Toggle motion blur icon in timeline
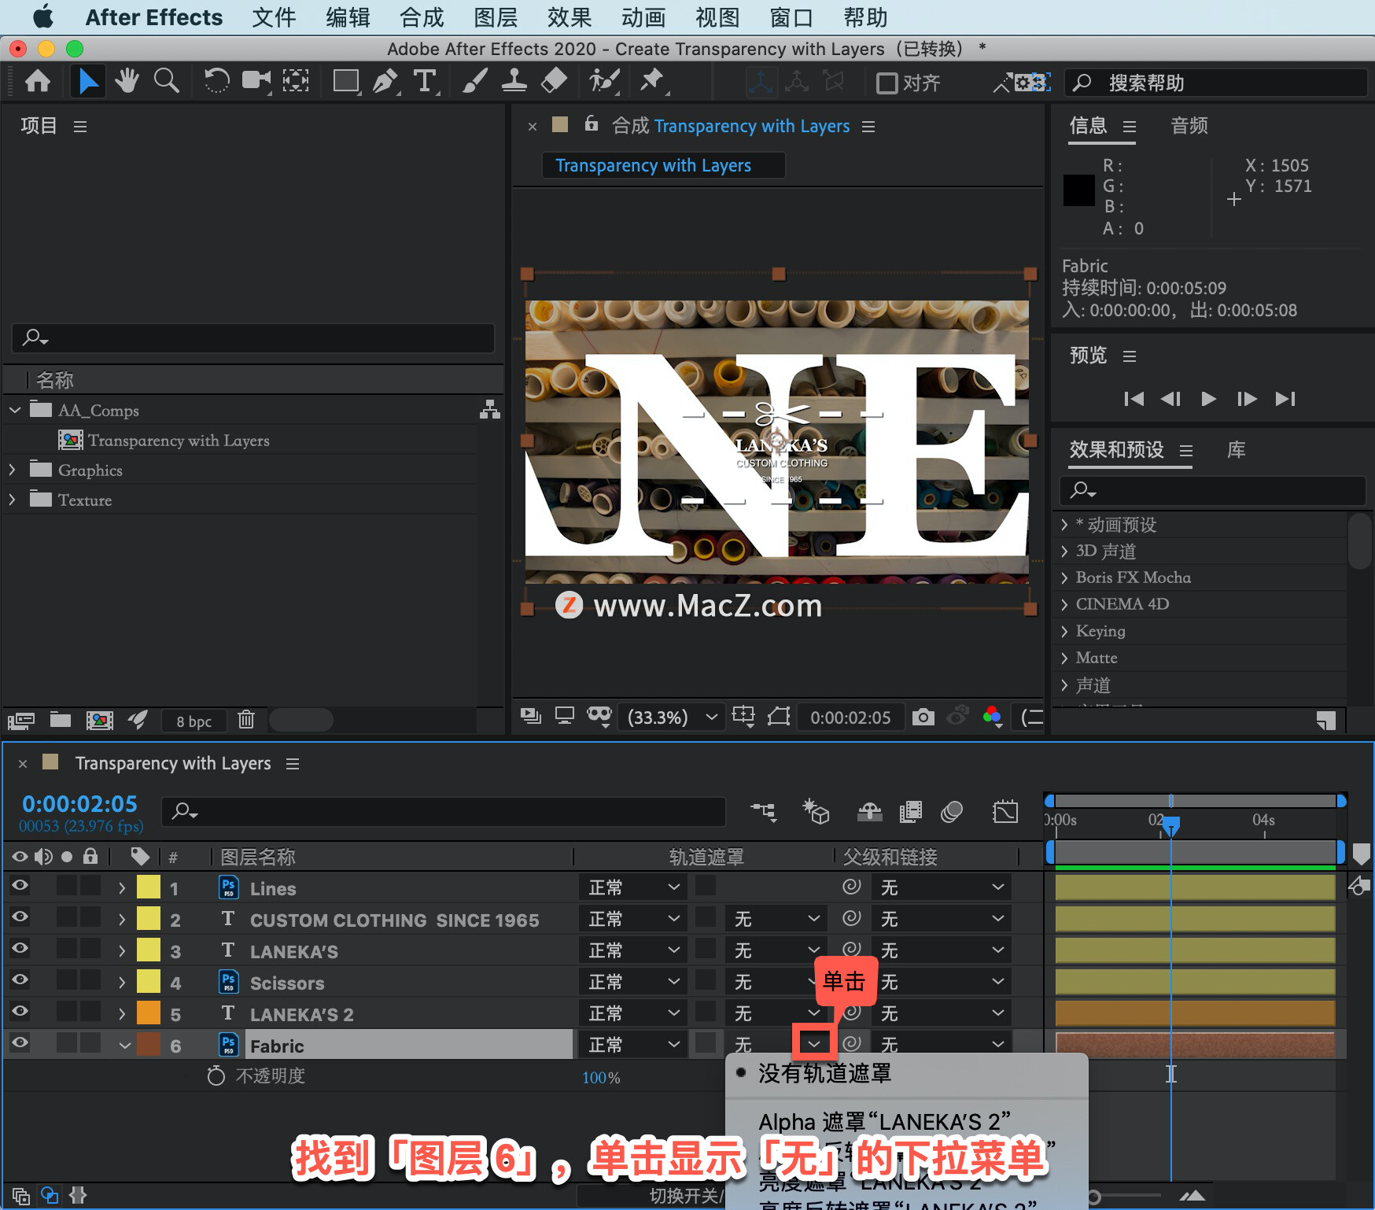Image resolution: width=1375 pixels, height=1210 pixels. click(952, 812)
